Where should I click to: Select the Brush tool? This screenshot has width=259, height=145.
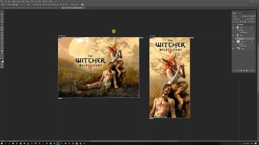pos(2,32)
